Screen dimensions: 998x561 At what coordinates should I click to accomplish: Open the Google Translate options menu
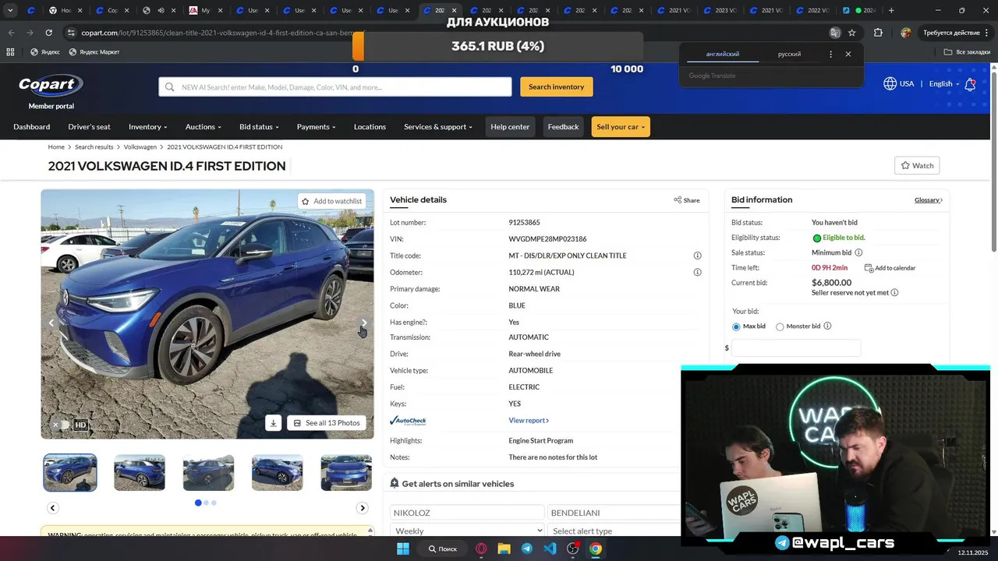[830, 55]
